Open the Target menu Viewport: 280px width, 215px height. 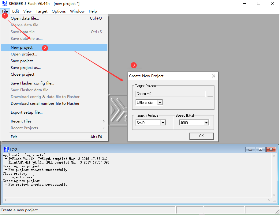click(x=42, y=11)
